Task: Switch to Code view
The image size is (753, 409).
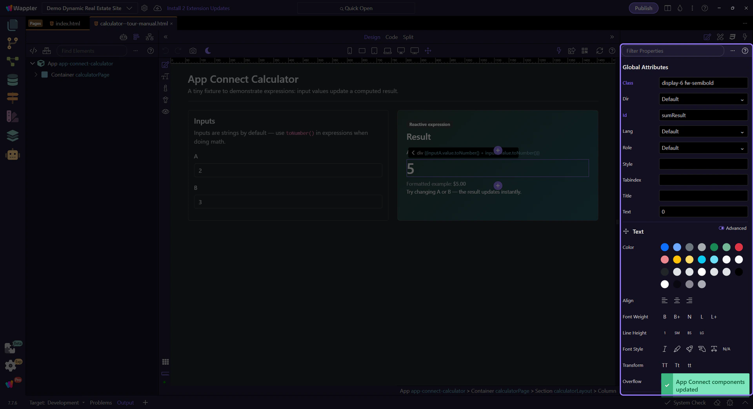Action: tap(391, 37)
